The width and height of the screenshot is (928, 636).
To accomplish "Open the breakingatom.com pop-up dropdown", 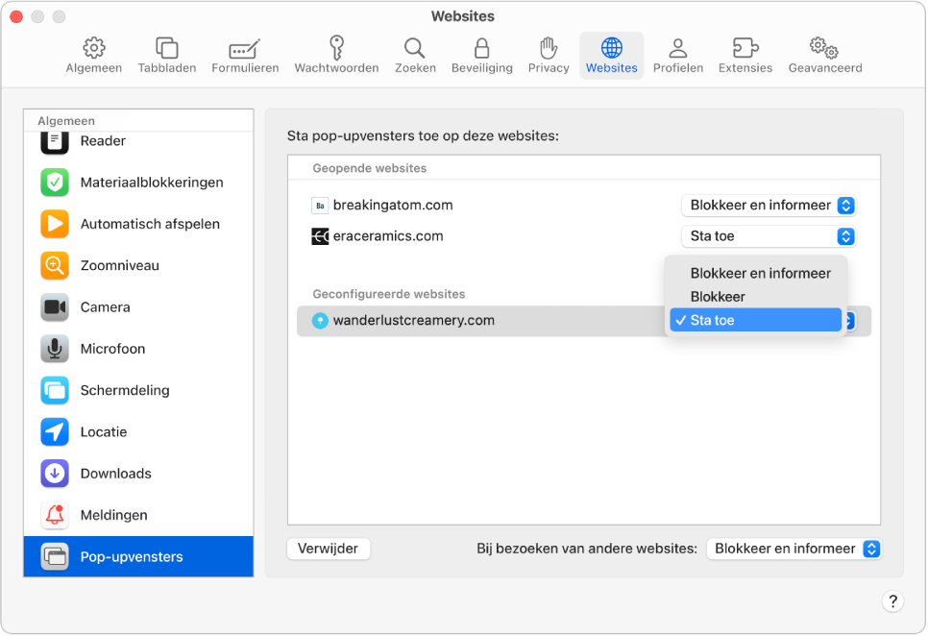I will (768, 206).
